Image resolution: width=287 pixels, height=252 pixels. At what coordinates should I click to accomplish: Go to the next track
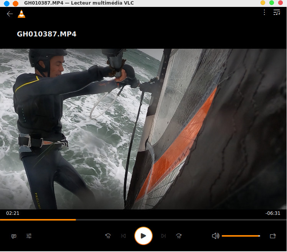click(163, 236)
